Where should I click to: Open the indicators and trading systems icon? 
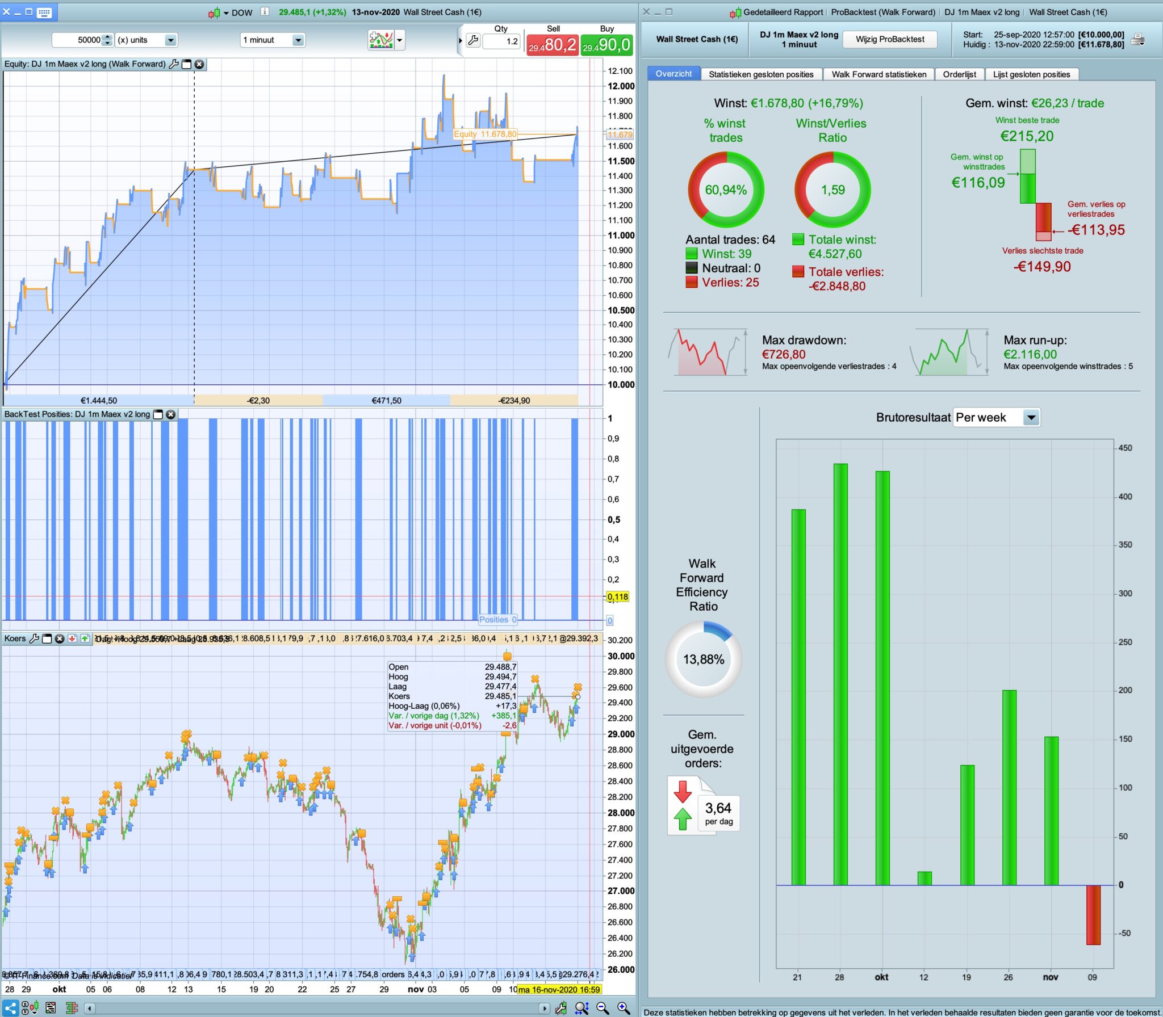click(x=381, y=40)
